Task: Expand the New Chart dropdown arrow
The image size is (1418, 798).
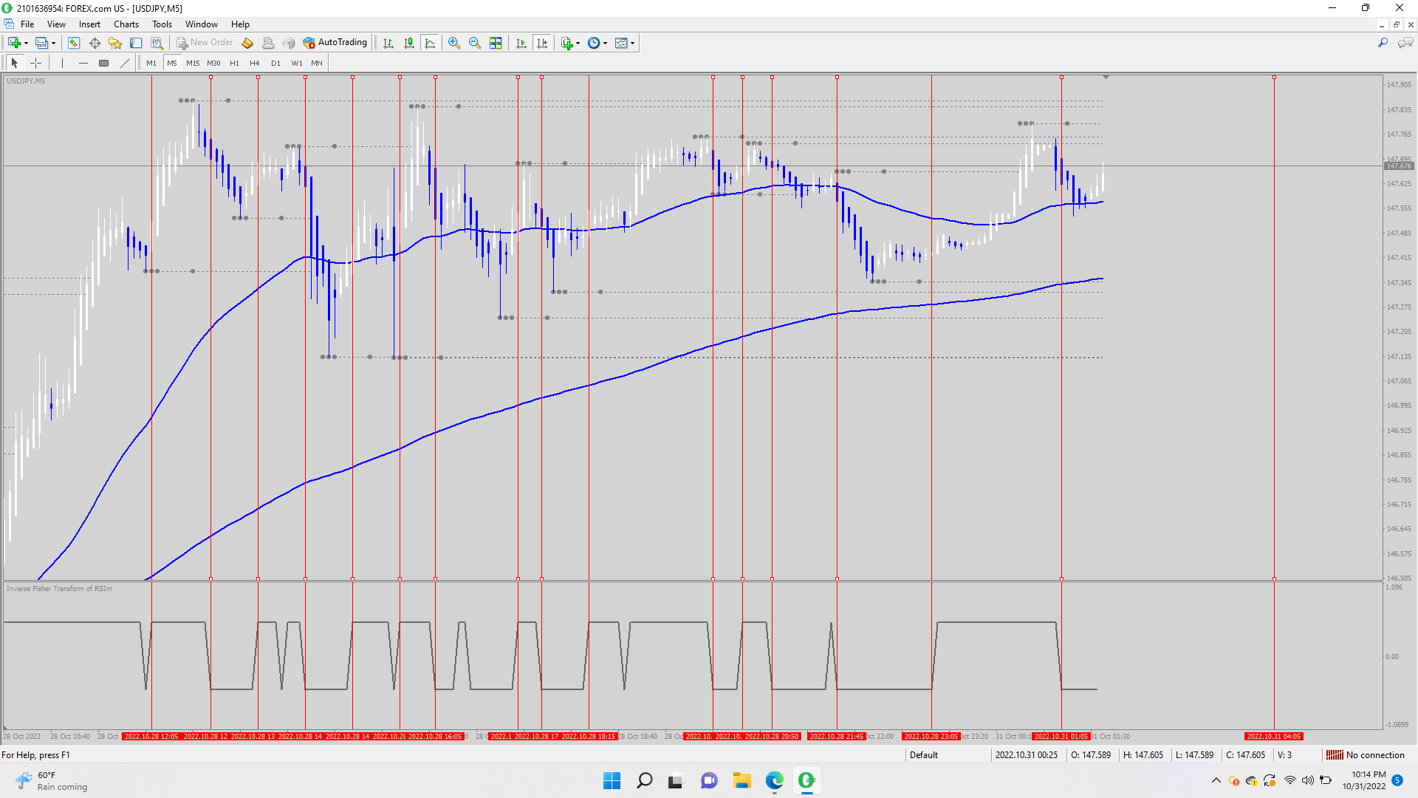Action: (27, 43)
